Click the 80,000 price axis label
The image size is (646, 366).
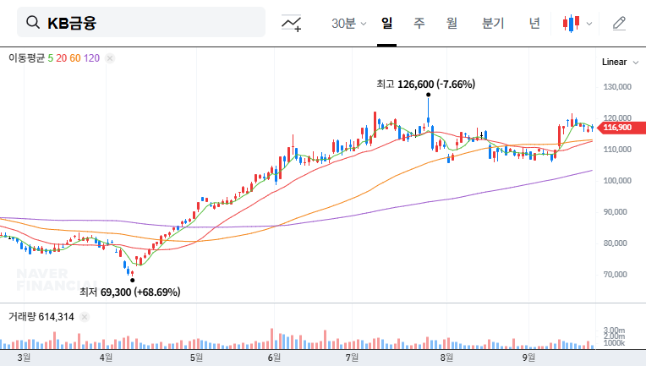615,243
